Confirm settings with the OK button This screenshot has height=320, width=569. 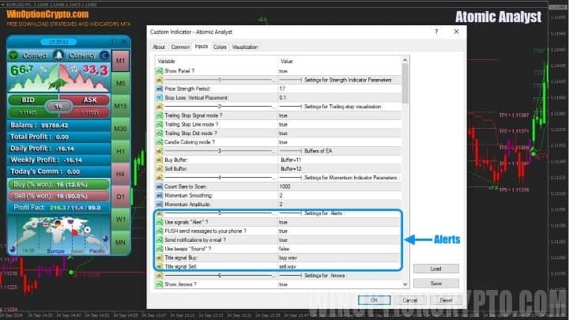374,299
